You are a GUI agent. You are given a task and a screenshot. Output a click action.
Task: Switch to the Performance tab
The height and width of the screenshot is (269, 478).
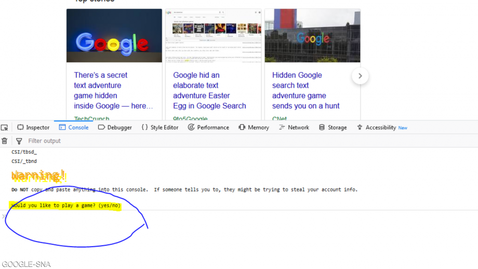tap(208, 127)
